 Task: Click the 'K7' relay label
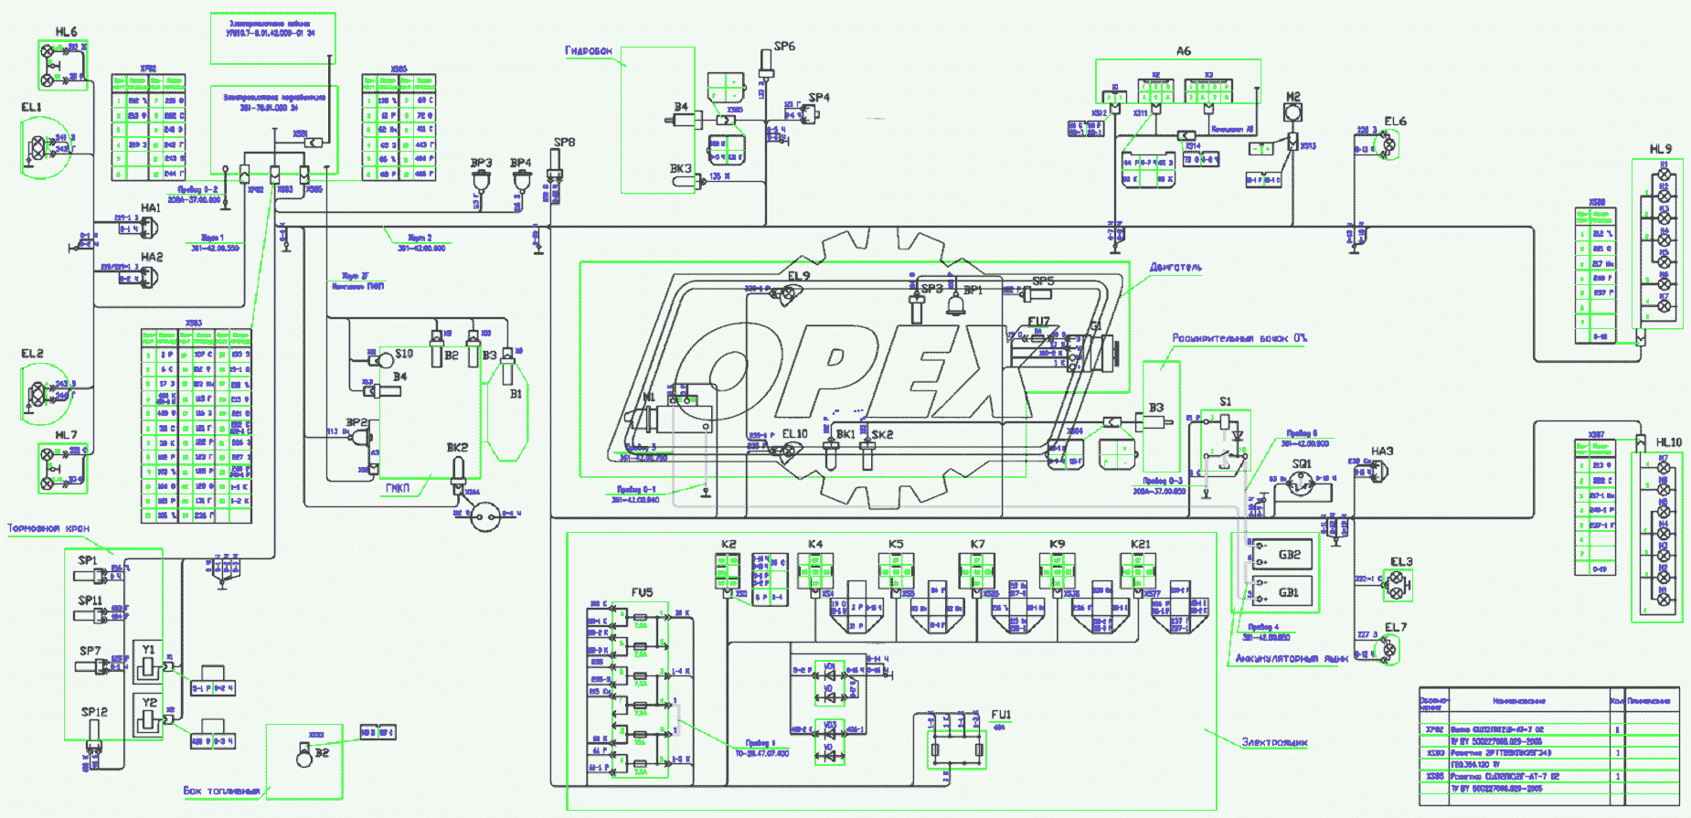[977, 544]
